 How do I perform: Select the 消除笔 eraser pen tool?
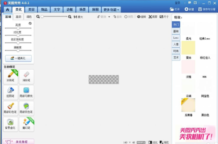(x=26, y=77)
